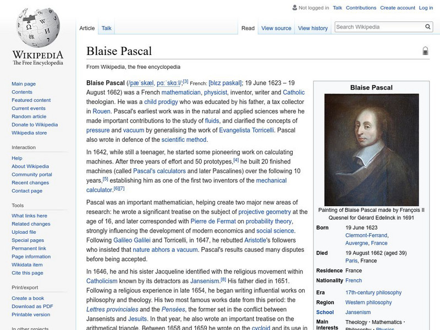Viewport: 440px width, 330px height.
Task: Open the Pascal's calculators link
Action: [159, 171]
